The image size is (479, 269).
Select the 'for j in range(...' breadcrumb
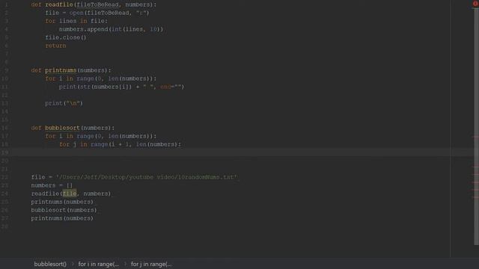tap(151, 264)
